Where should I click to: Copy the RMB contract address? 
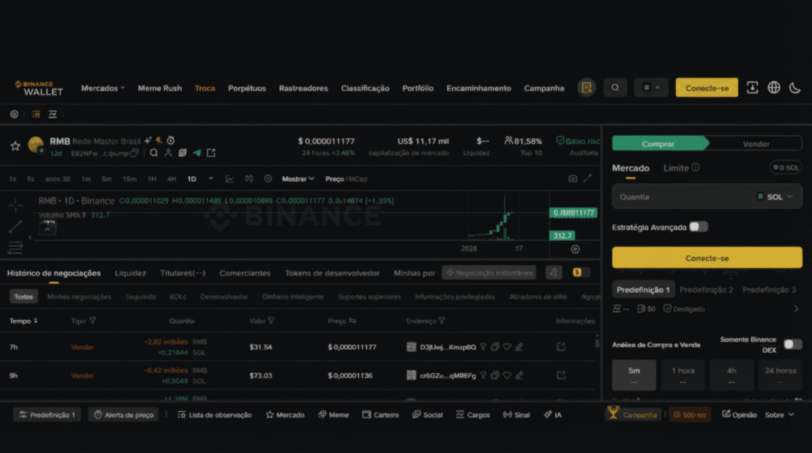coord(135,153)
